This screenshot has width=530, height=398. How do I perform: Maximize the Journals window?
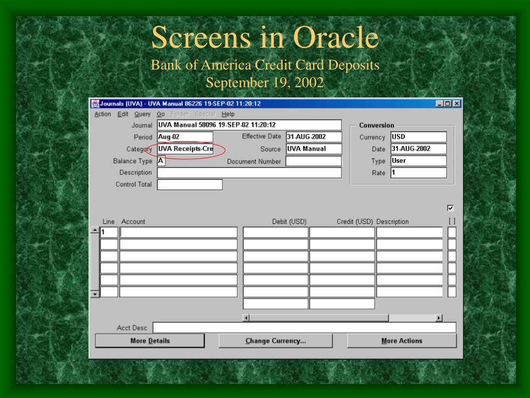pyautogui.click(x=448, y=104)
